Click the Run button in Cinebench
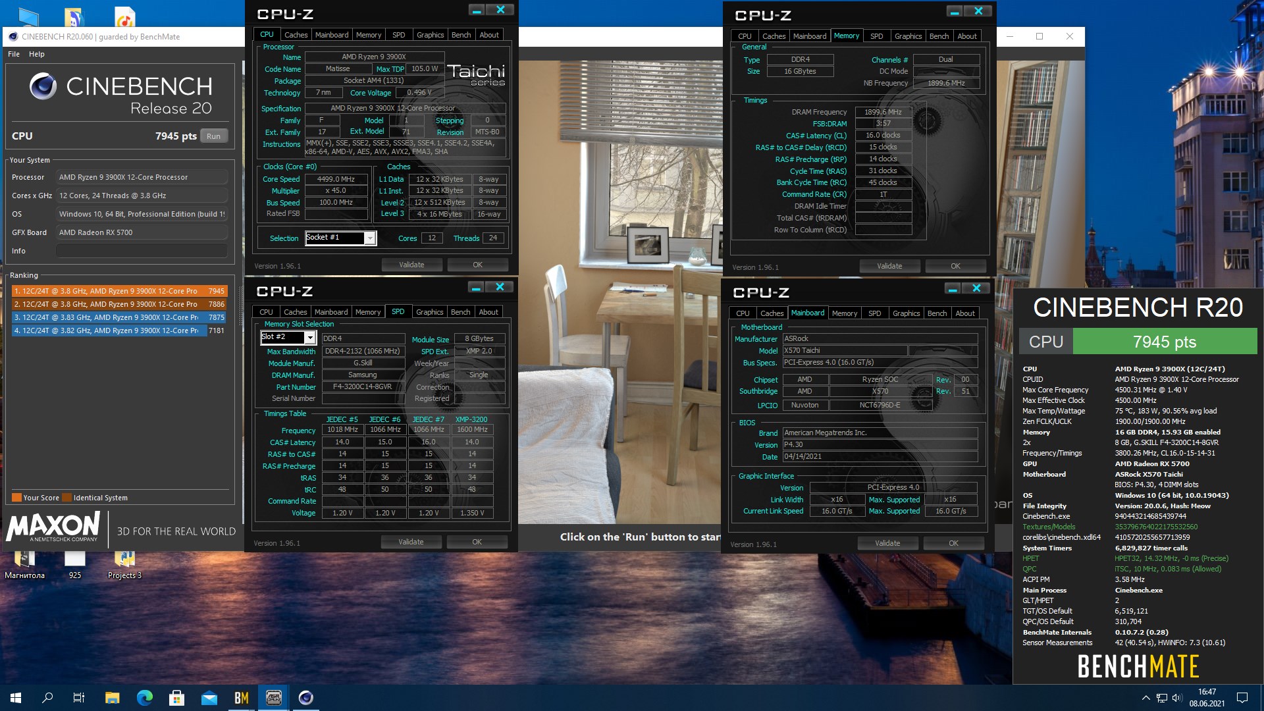The height and width of the screenshot is (711, 1264). click(x=213, y=136)
